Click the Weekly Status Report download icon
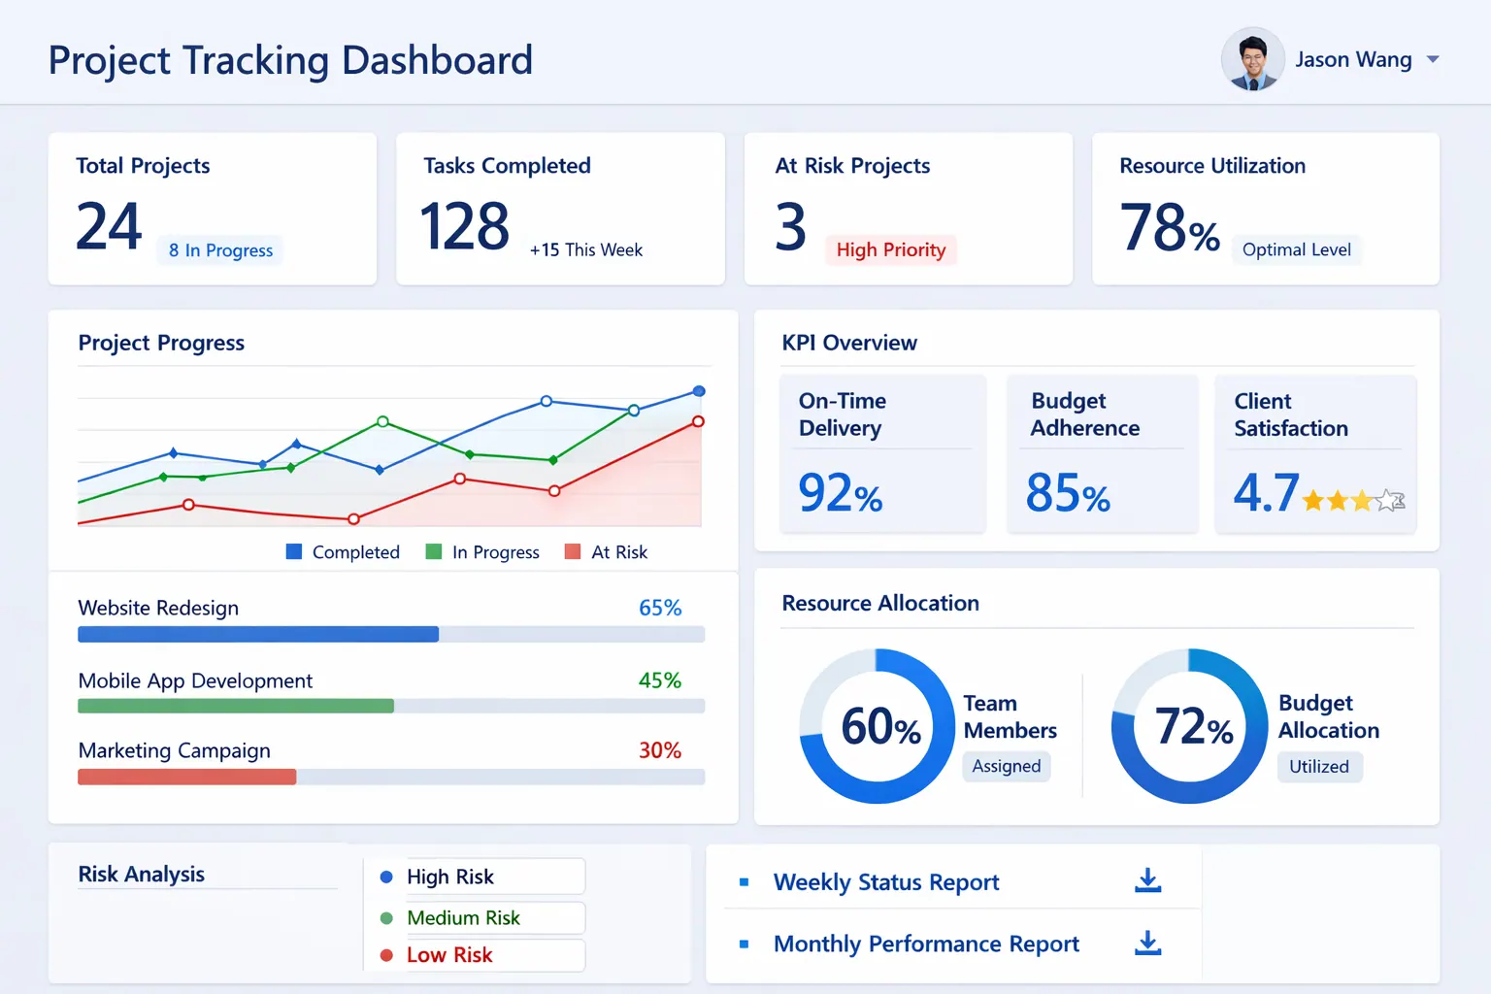The height and width of the screenshot is (994, 1491). pyautogui.click(x=1147, y=879)
